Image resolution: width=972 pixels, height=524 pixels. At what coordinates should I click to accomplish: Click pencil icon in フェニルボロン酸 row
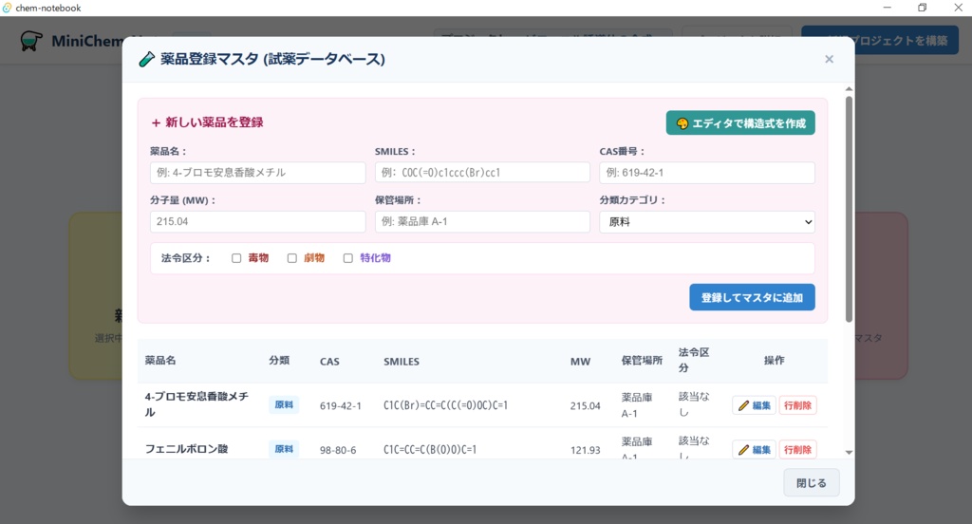pos(743,450)
